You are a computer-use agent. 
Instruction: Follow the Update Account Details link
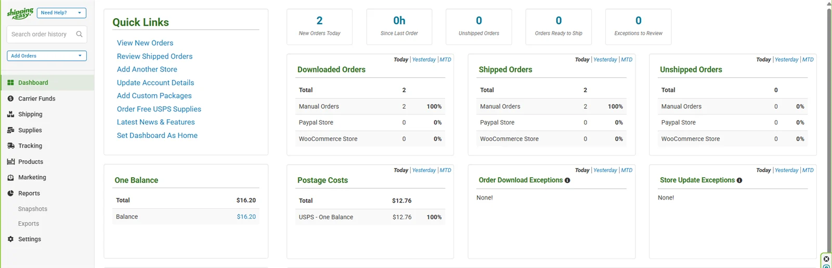pyautogui.click(x=155, y=82)
